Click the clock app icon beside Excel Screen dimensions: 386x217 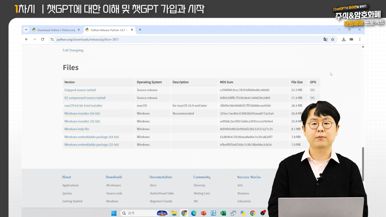point(233,213)
